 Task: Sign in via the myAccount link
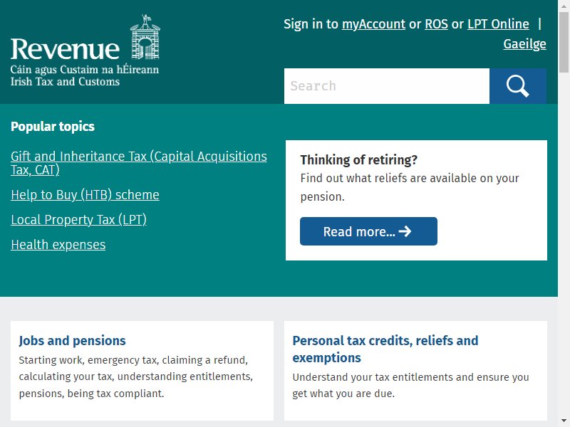pos(373,24)
